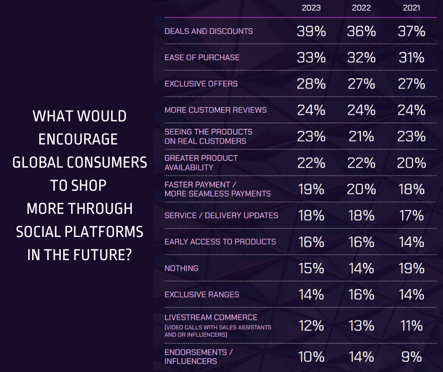
Task: Select Seeing the Products on Real Customers
Action: tap(208, 136)
